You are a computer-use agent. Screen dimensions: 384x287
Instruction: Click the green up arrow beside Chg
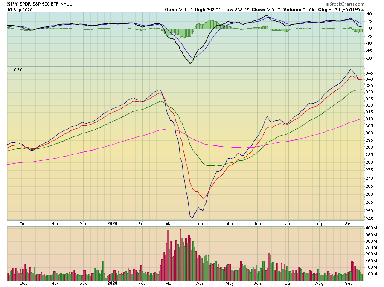pos(362,10)
